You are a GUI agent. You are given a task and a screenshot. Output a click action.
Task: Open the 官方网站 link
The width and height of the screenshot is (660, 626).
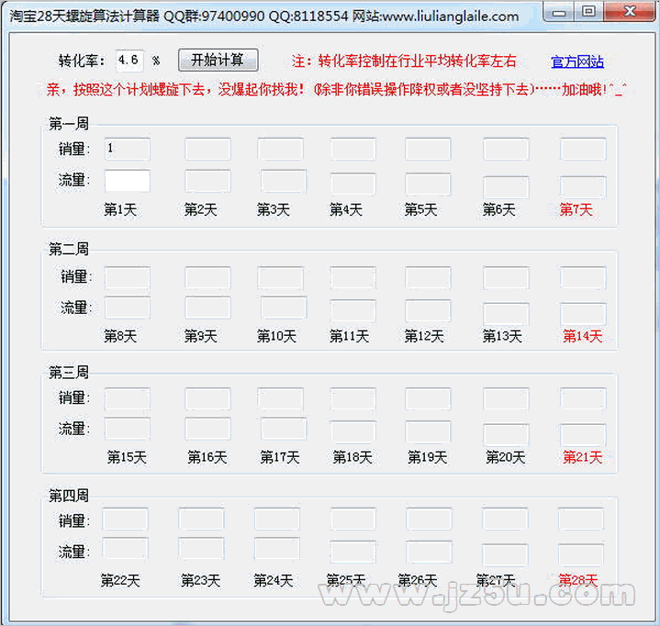coord(577,61)
